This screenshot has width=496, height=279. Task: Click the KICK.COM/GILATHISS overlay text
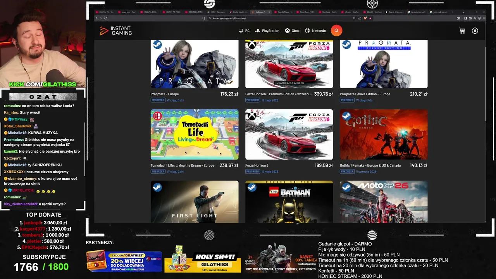[x=43, y=84]
